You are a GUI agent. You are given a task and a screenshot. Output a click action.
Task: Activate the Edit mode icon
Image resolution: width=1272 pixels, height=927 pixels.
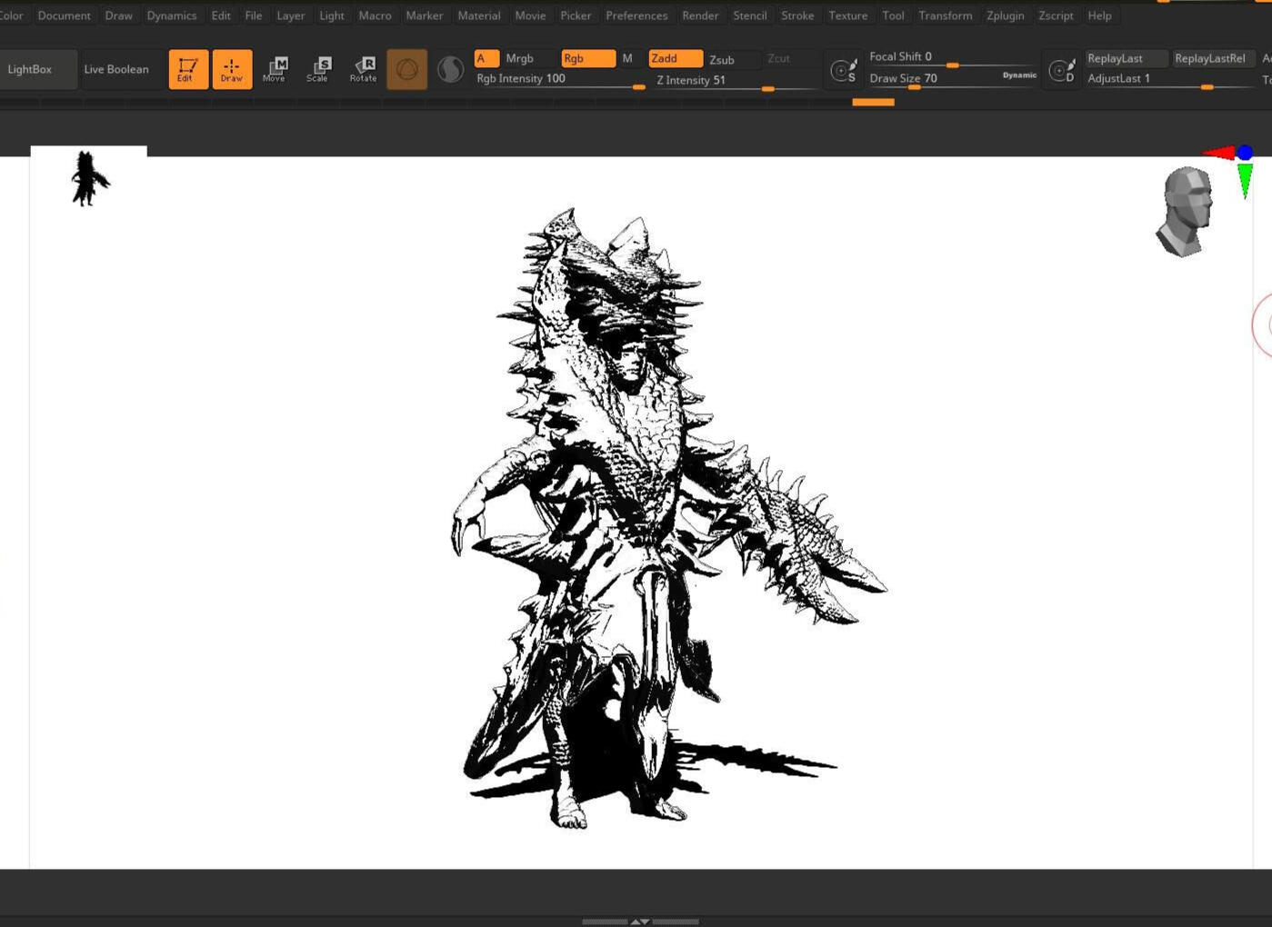coord(188,69)
